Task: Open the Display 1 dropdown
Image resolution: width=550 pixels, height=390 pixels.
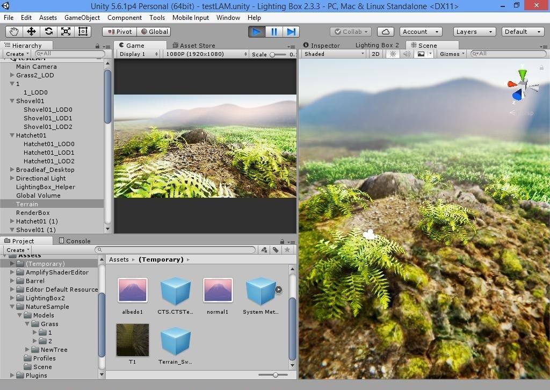Action: 138,54
